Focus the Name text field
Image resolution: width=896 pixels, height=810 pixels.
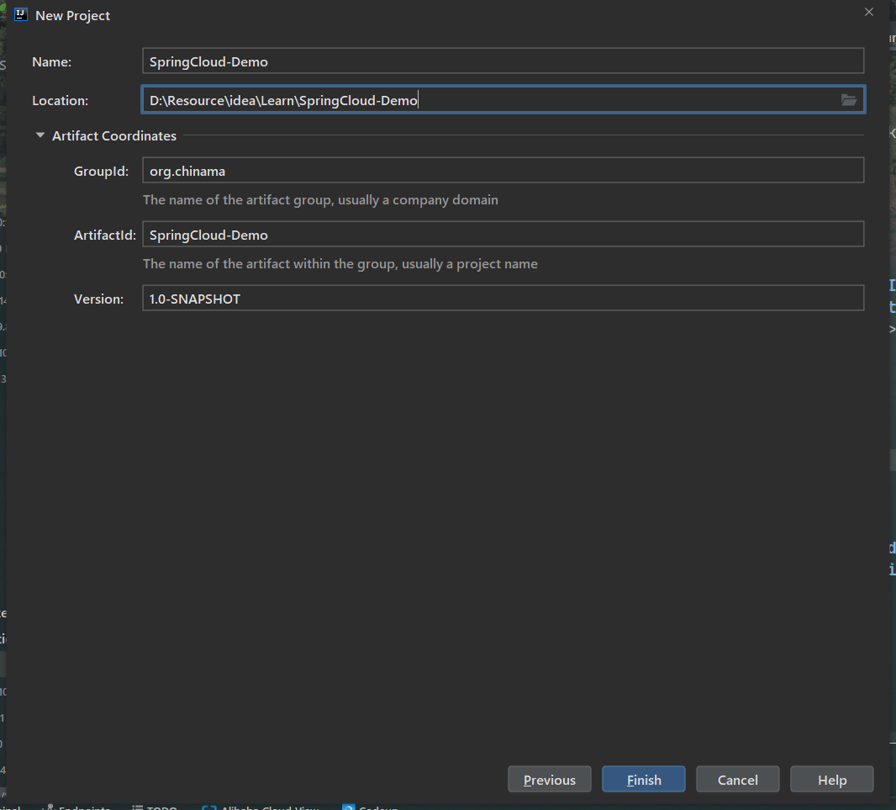point(503,61)
